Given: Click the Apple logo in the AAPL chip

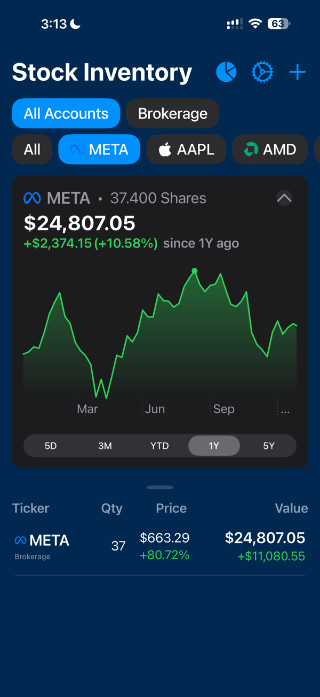Looking at the screenshot, I should (166, 149).
